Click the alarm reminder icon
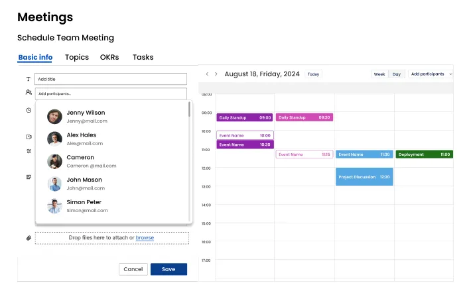Image resolution: width=471 pixels, height=295 pixels. (29, 151)
